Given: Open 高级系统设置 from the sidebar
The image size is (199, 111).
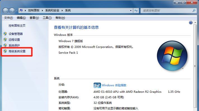Looking at the screenshot, I should [x=17, y=51].
